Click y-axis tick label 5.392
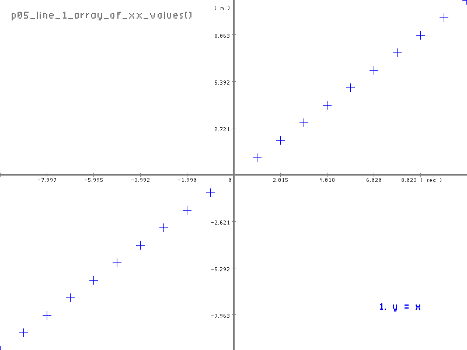This screenshot has width=467, height=350. 222,82
